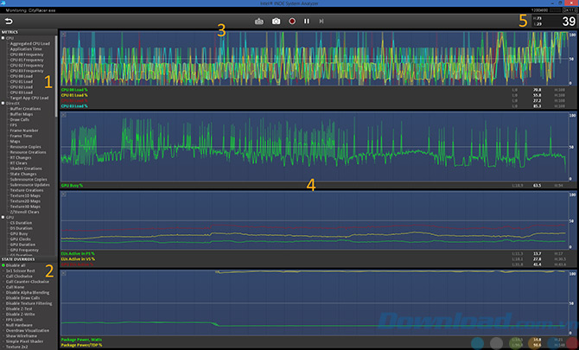
Task: Select Aggregated CPU Load metric
Action: (x=30, y=44)
